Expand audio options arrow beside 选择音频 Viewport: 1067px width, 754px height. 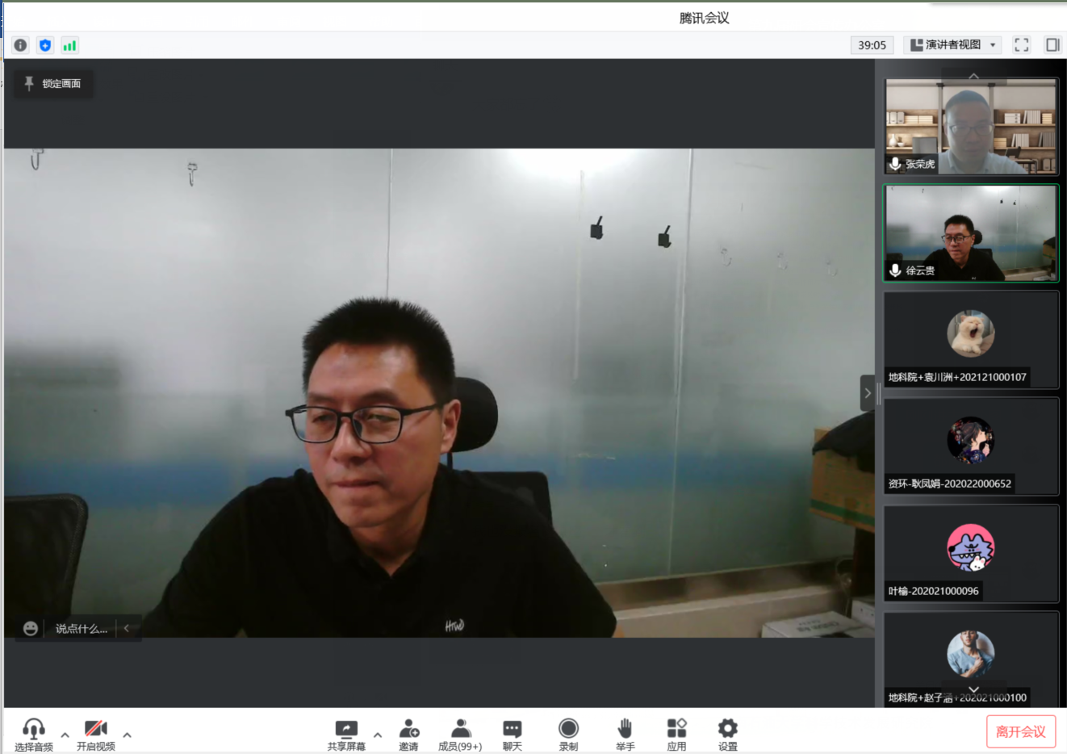(x=65, y=735)
